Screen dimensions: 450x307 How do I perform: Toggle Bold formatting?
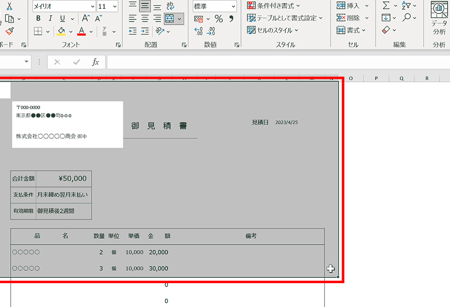point(38,19)
